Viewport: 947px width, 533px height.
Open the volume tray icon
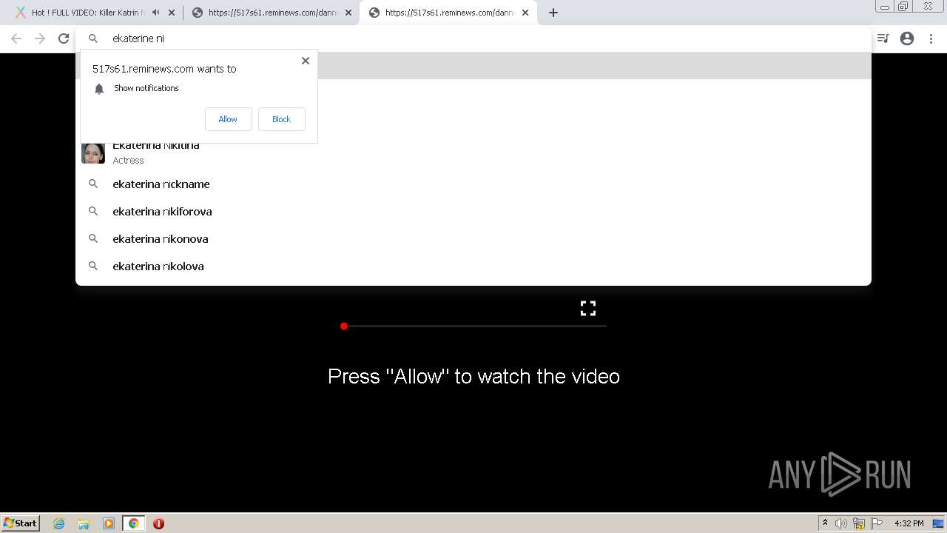pyautogui.click(x=841, y=523)
